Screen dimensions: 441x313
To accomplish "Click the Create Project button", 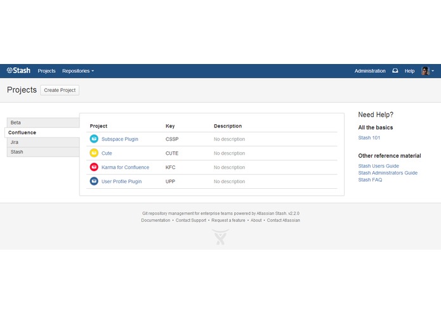I will tap(60, 90).
